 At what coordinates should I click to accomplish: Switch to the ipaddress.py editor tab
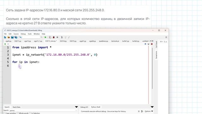[x=104, y=41]
